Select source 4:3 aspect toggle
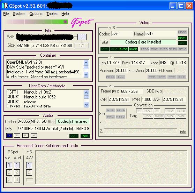Screen dimensions: 195x193 [x=110, y=110]
